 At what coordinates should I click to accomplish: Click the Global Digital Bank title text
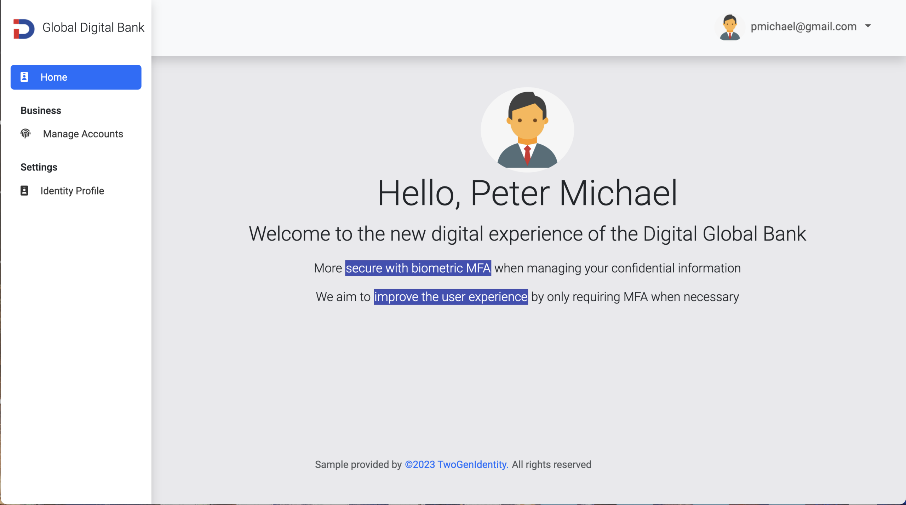point(93,28)
